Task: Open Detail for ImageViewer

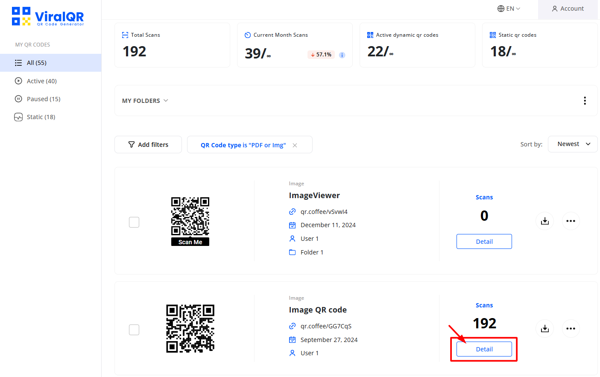Action: [x=484, y=242]
